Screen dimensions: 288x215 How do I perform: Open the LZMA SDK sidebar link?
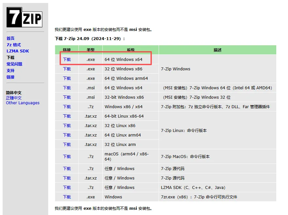pos(18,51)
